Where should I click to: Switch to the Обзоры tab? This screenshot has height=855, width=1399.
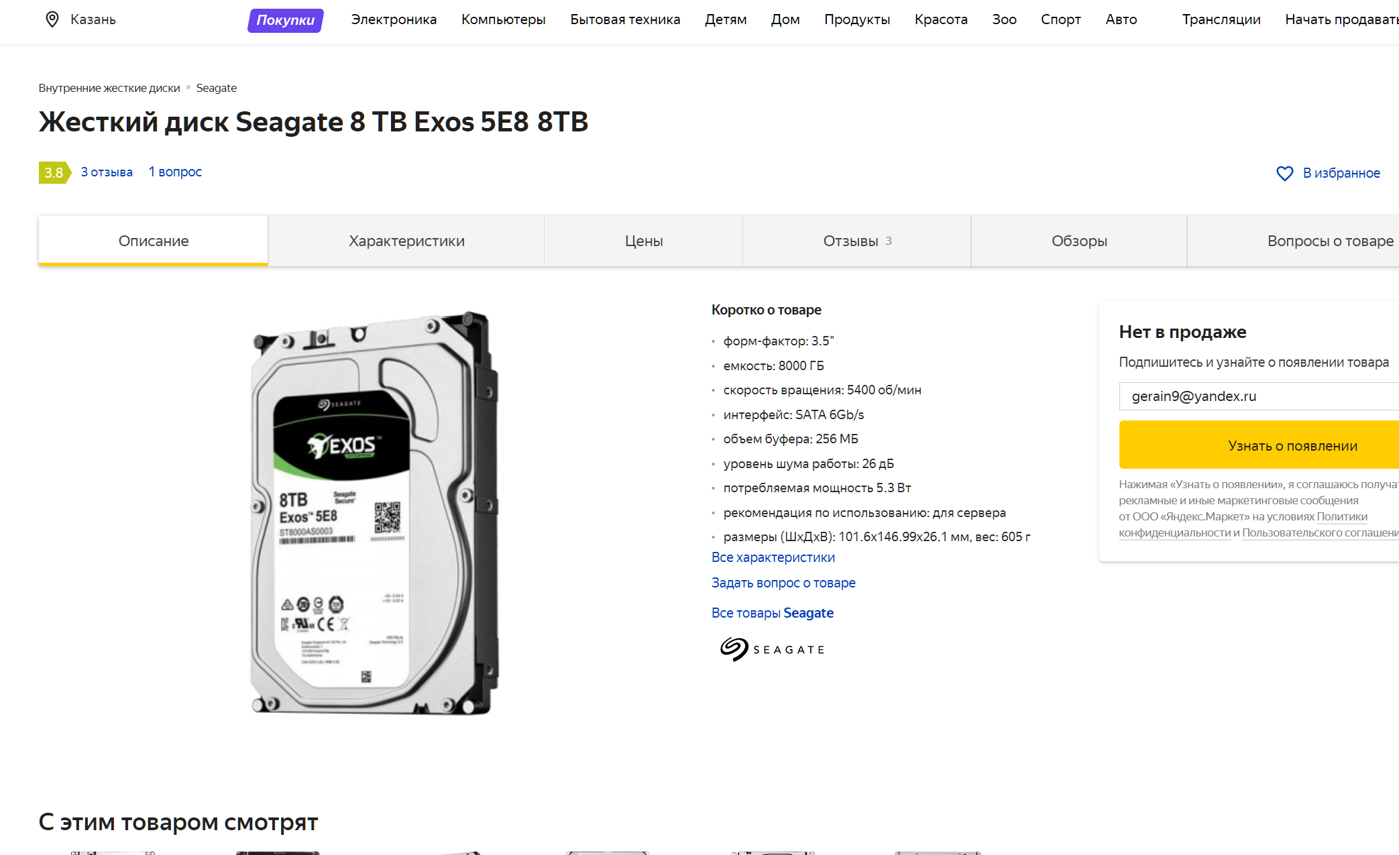click(1079, 241)
